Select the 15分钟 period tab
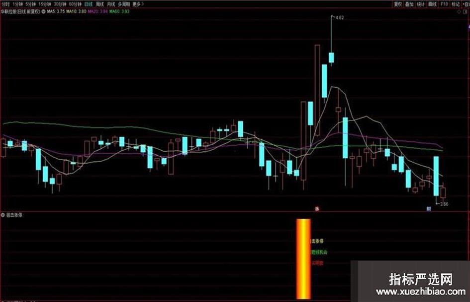 (x=45, y=4)
